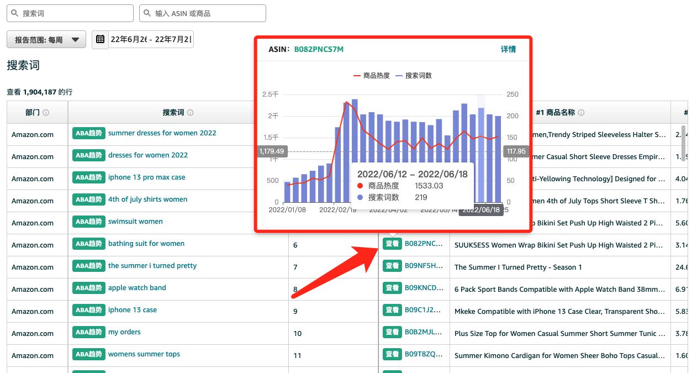Viewport: 692px width, 373px height.
Task: Click info icon next to 部门 header
Action: [x=46, y=113]
